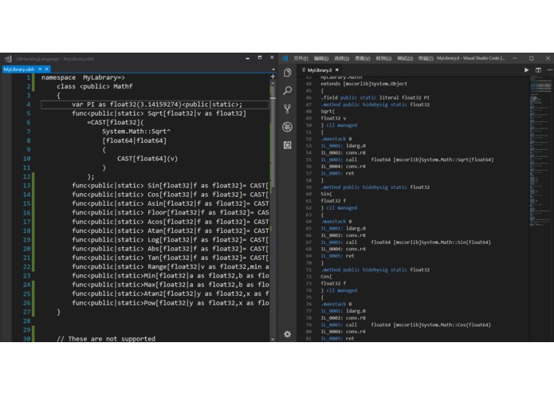Open the Explorer view in VS Code
554x394 pixels.
point(288,73)
